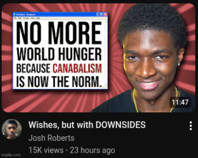
Task: Click the imgflip.com watermark
Action: click(x=11, y=155)
